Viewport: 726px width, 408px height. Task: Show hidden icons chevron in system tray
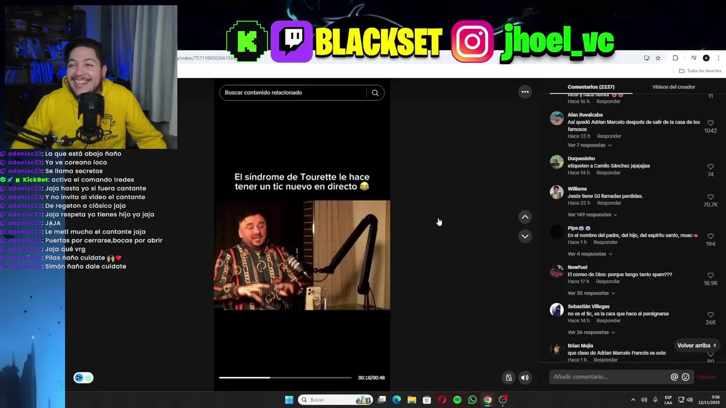(x=633, y=400)
